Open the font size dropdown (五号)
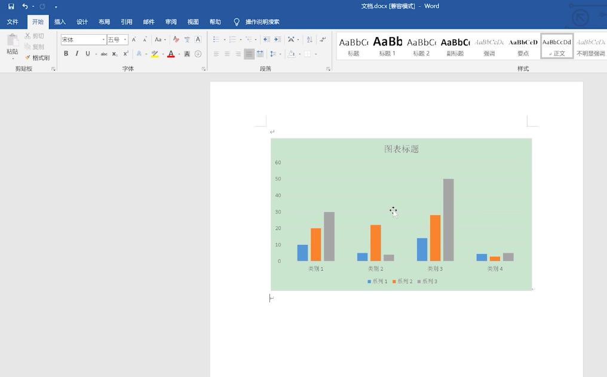 click(125, 39)
